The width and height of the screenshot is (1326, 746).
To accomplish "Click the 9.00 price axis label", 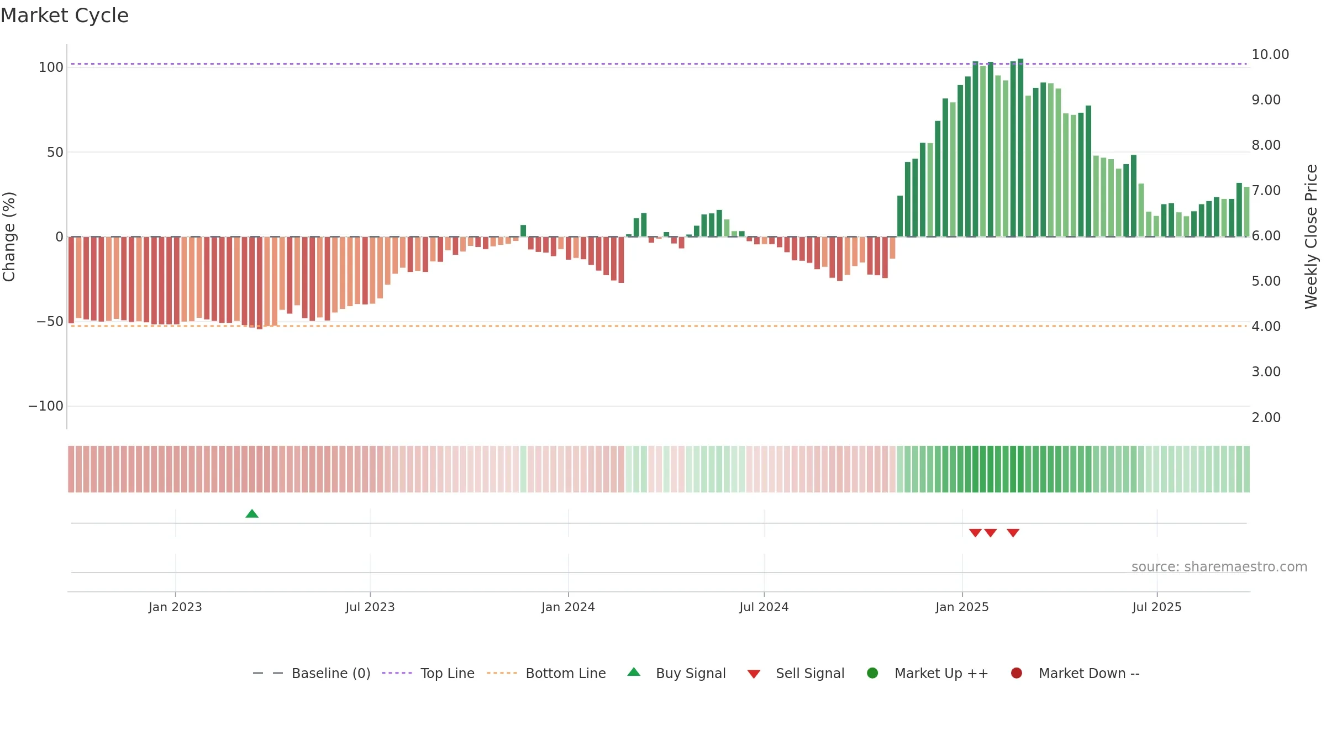I will pos(1266,100).
